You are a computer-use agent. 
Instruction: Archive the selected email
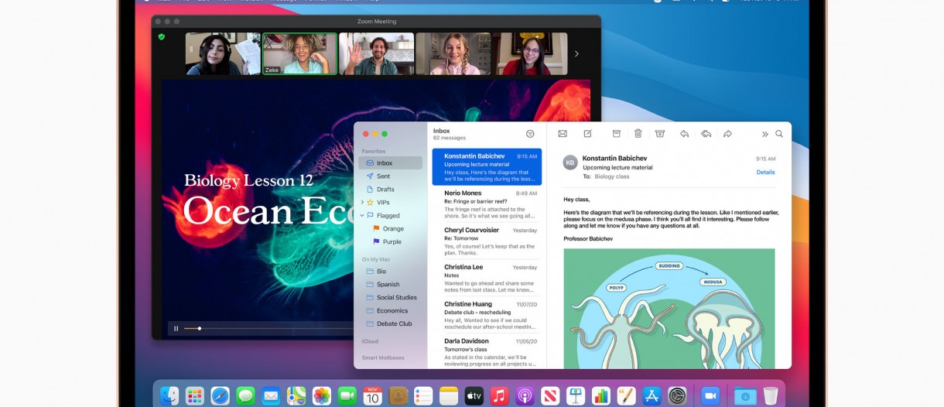617,134
